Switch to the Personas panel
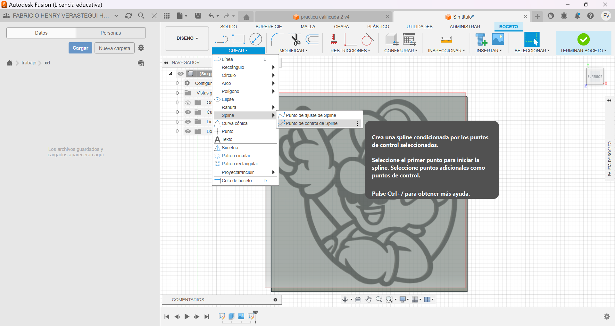This screenshot has height=326, width=615. pos(111,33)
